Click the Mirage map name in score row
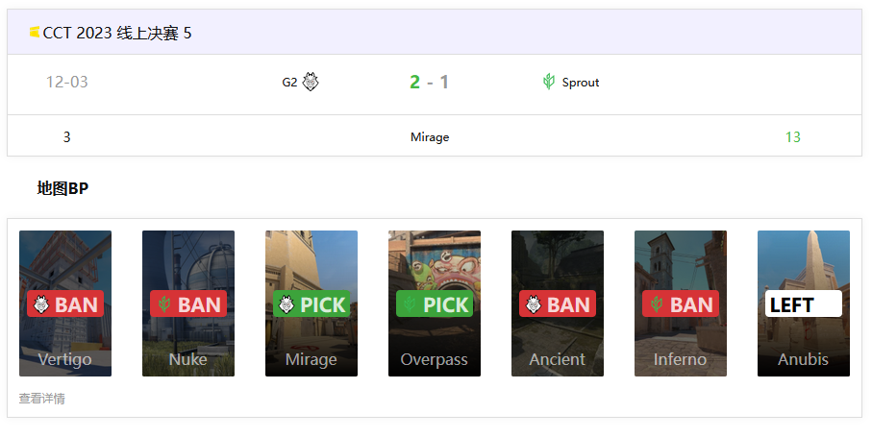The width and height of the screenshot is (872, 437). point(430,137)
